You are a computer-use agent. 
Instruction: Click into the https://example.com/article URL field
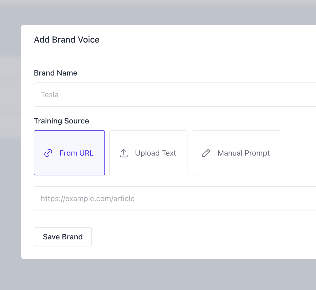pos(175,198)
